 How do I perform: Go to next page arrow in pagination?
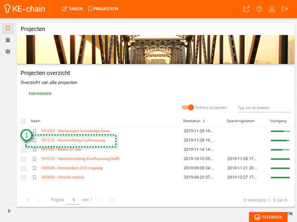coord(99,200)
